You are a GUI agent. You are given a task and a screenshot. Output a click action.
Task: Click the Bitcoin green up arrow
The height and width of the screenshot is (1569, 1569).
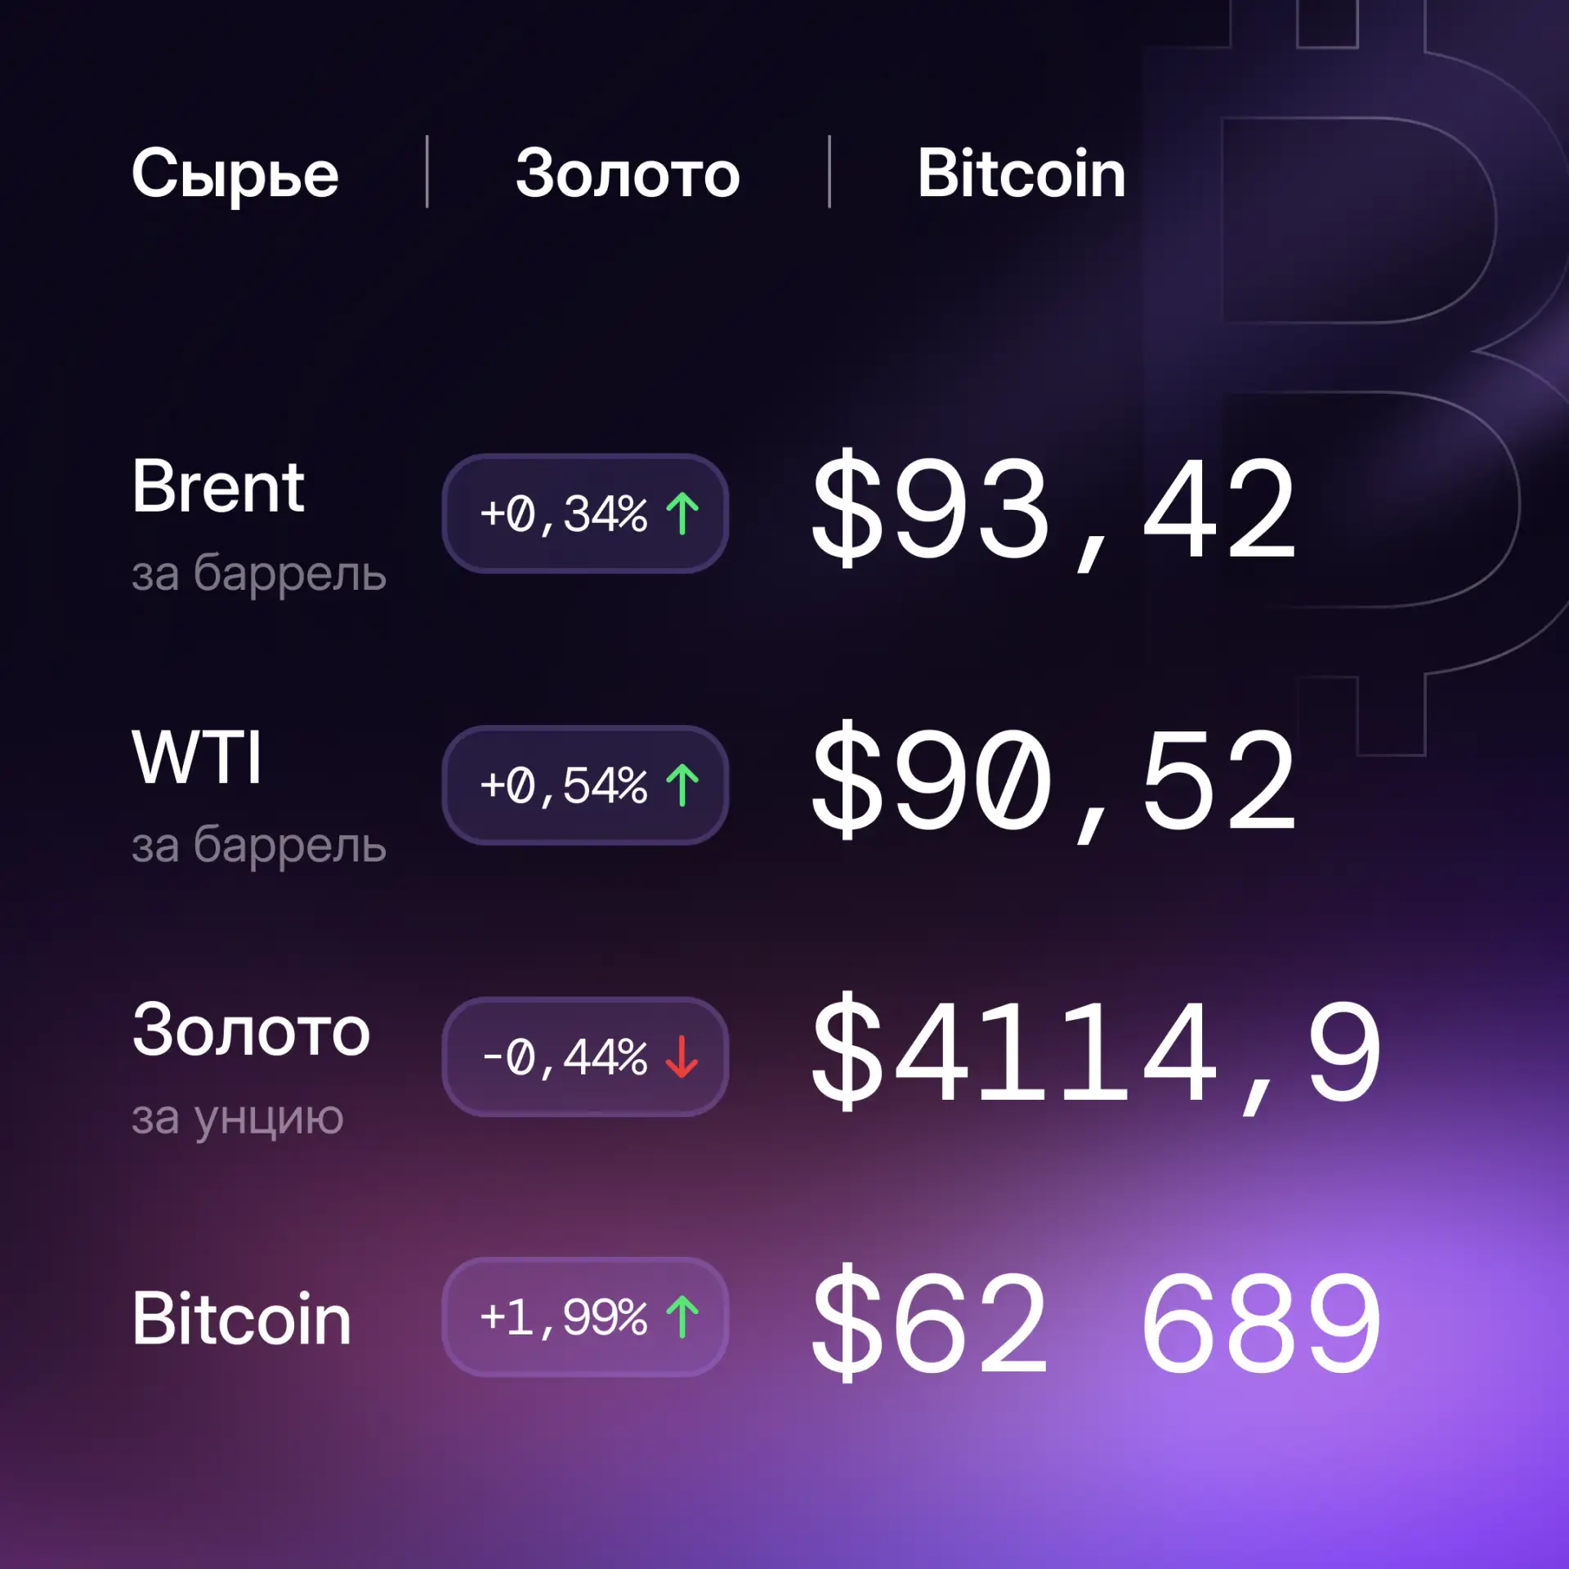point(682,1317)
